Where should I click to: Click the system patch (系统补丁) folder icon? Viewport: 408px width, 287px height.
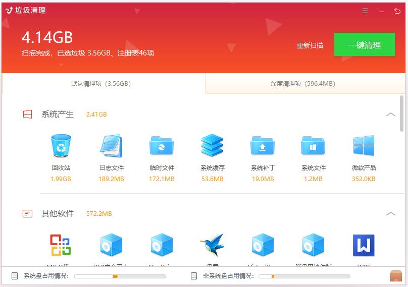coord(263,146)
